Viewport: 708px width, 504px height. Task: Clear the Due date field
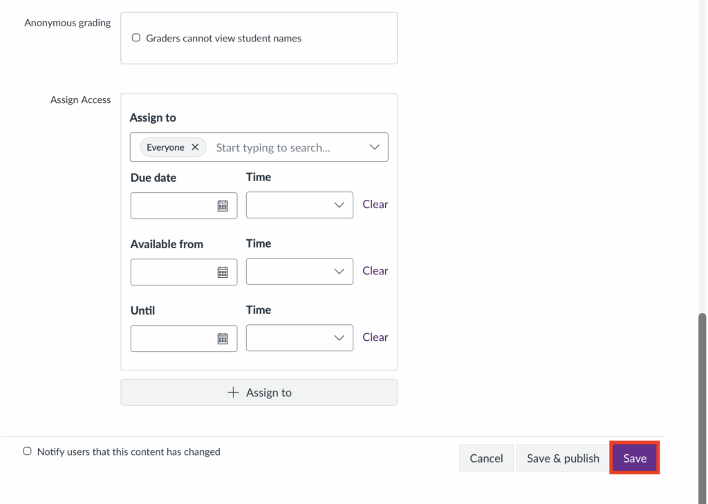[x=375, y=204]
